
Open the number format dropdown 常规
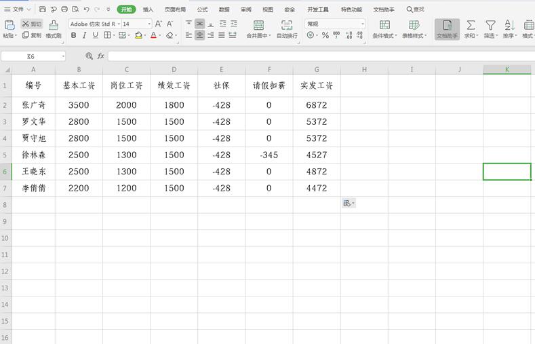(362, 24)
